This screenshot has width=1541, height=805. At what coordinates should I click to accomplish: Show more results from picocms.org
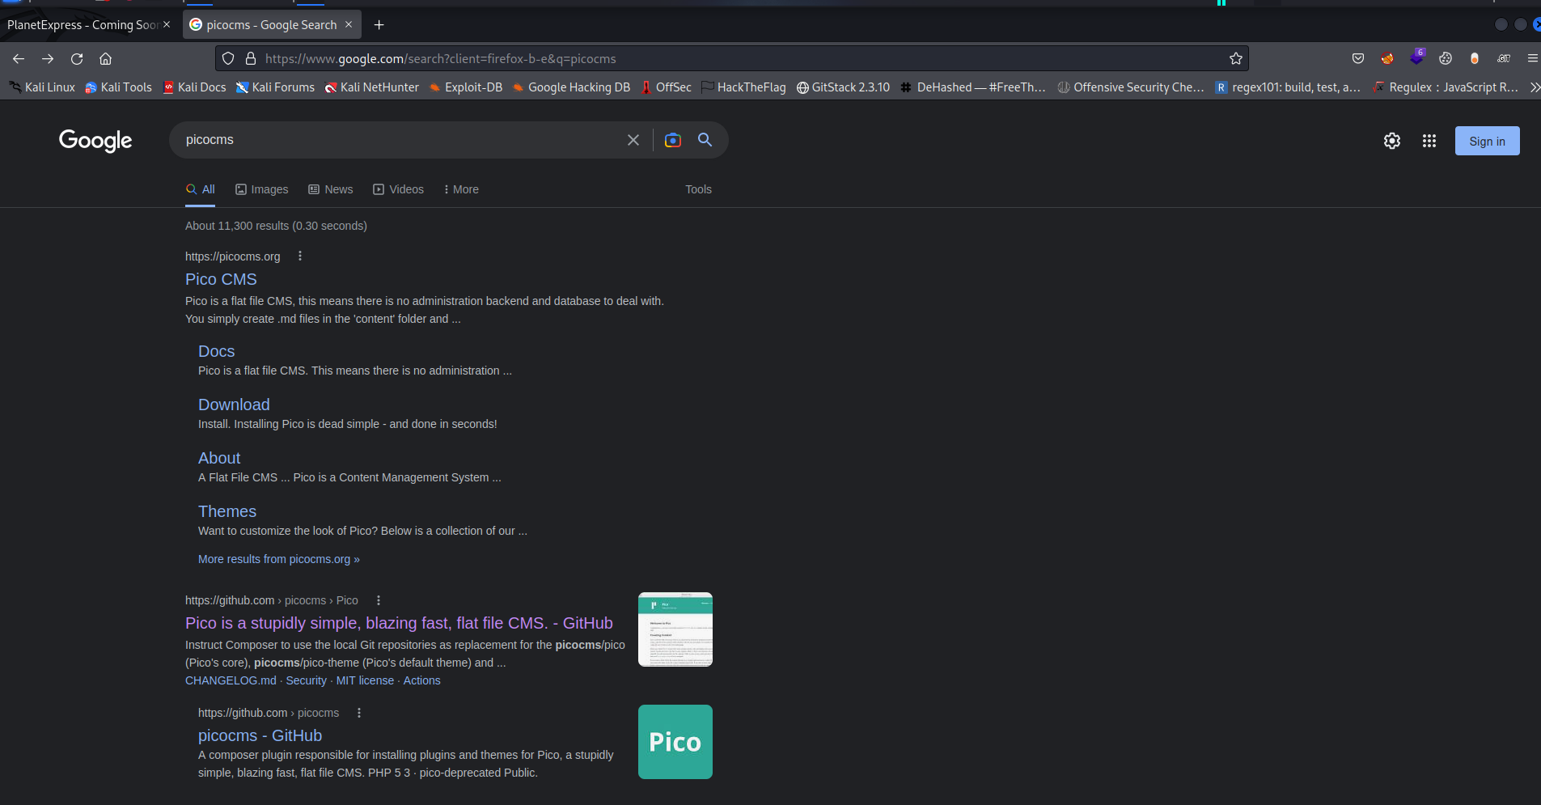(x=279, y=559)
